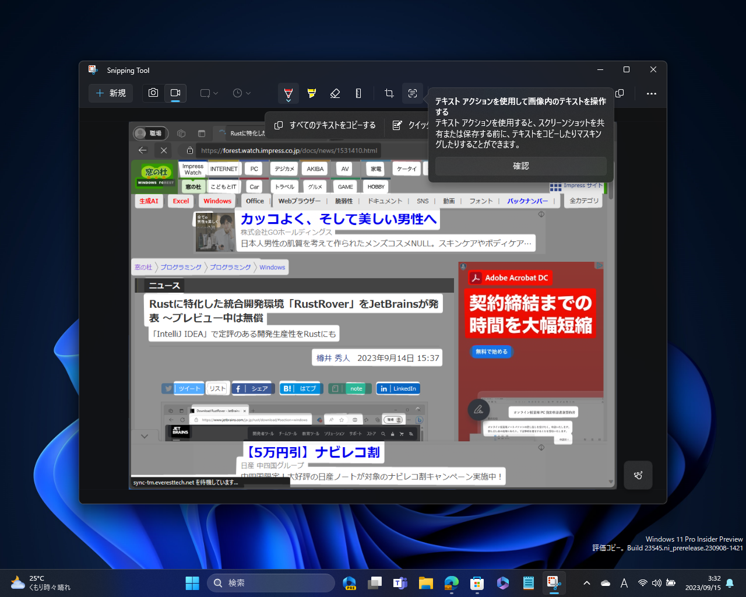Toggle the ruler overlay tool
Viewport: 746px width, 597px height.
point(358,93)
